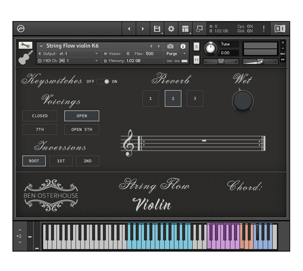Click the Wet reverb knob

click(x=243, y=100)
